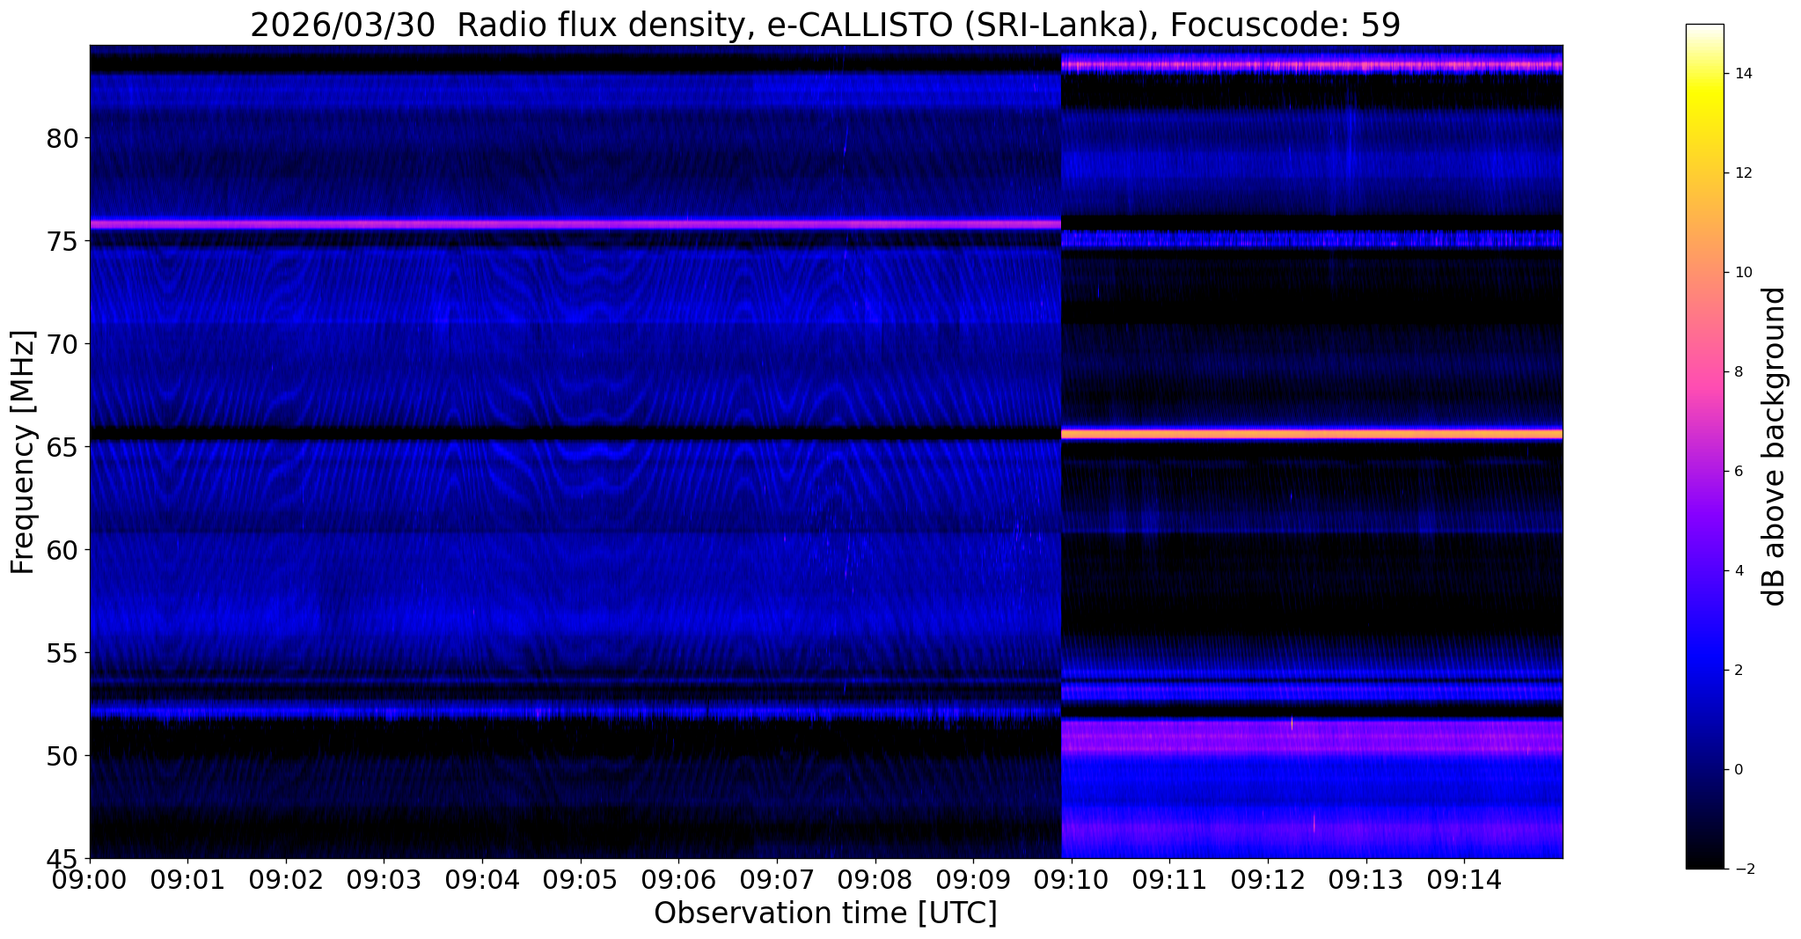Screen dimensions: 1801x939
Task: Select the 09:09 time tick label
Action: point(973,880)
